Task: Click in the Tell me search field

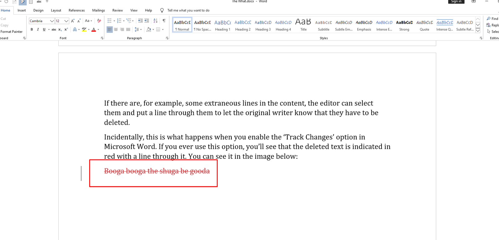Action: [x=188, y=10]
